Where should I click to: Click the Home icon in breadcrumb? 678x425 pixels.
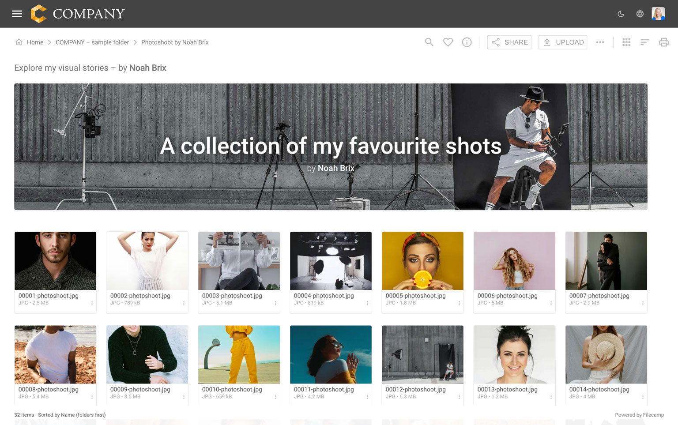click(x=19, y=42)
